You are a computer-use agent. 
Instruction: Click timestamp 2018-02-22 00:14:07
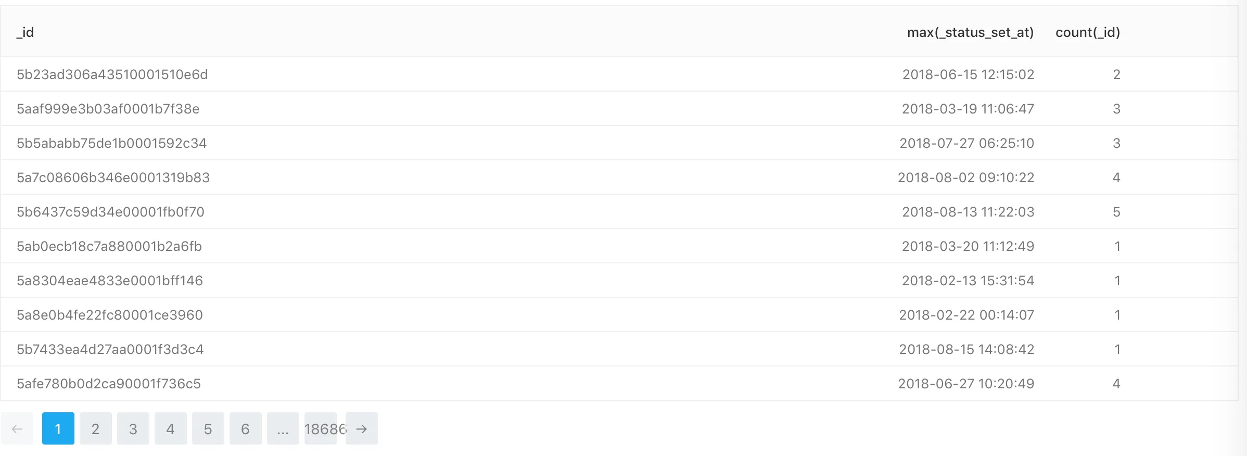[x=966, y=315]
